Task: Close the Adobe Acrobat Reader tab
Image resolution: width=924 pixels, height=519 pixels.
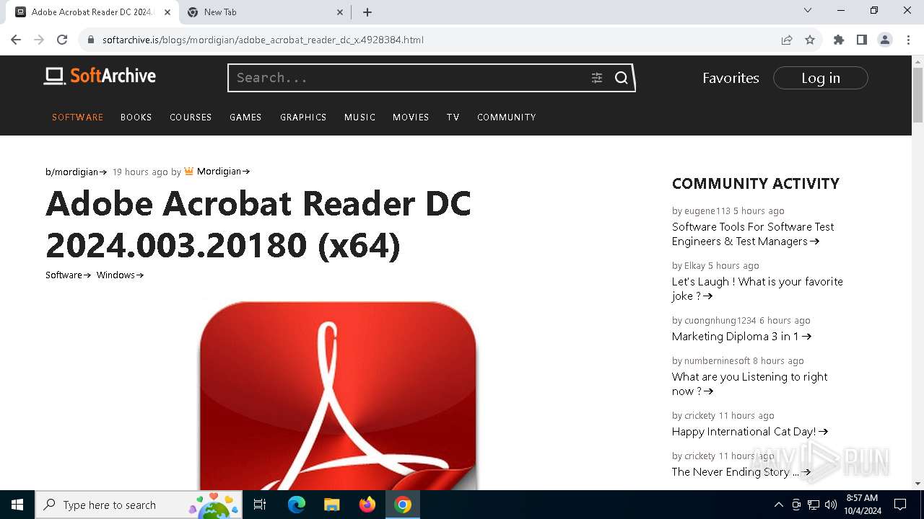Action: (167, 12)
